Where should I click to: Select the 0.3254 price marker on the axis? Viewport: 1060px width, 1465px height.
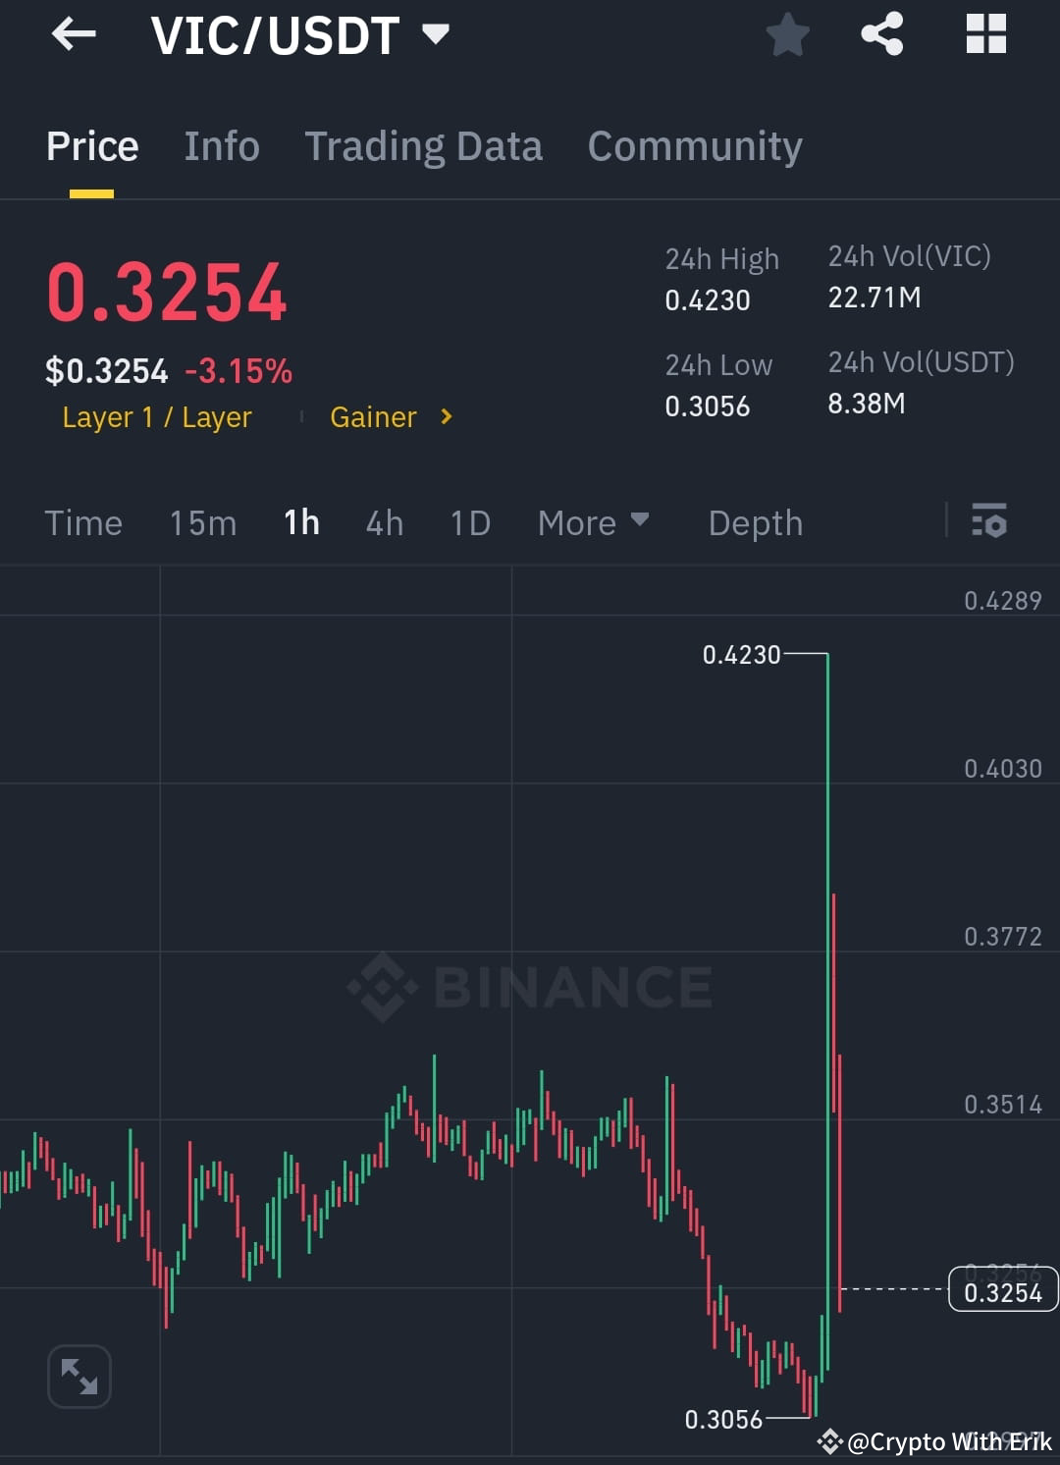1002,1291
